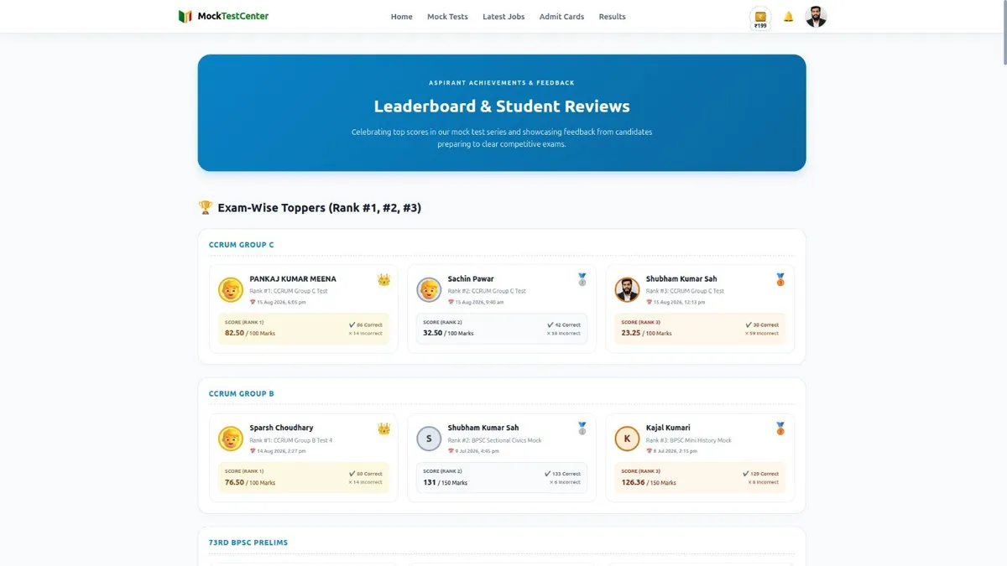Image resolution: width=1007 pixels, height=566 pixels.
Task: Click the CCRUM GROUP C section heading
Action: pos(242,245)
